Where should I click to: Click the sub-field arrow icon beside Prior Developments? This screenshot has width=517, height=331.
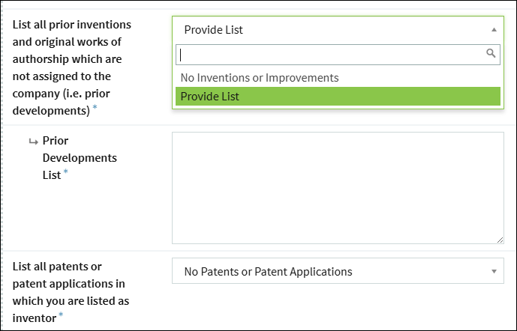click(x=33, y=142)
